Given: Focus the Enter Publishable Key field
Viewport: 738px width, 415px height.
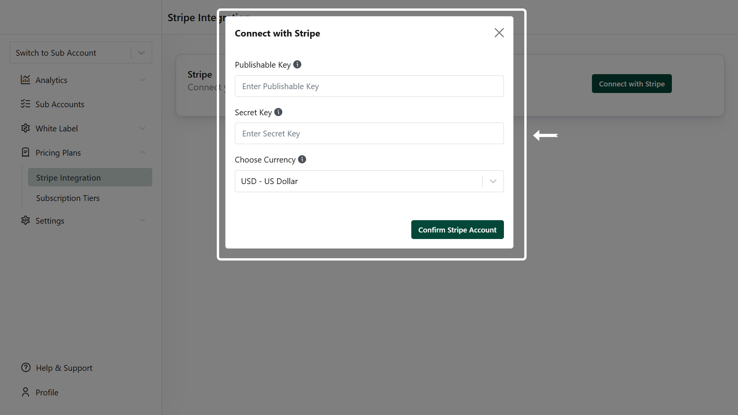Looking at the screenshot, I should point(369,86).
